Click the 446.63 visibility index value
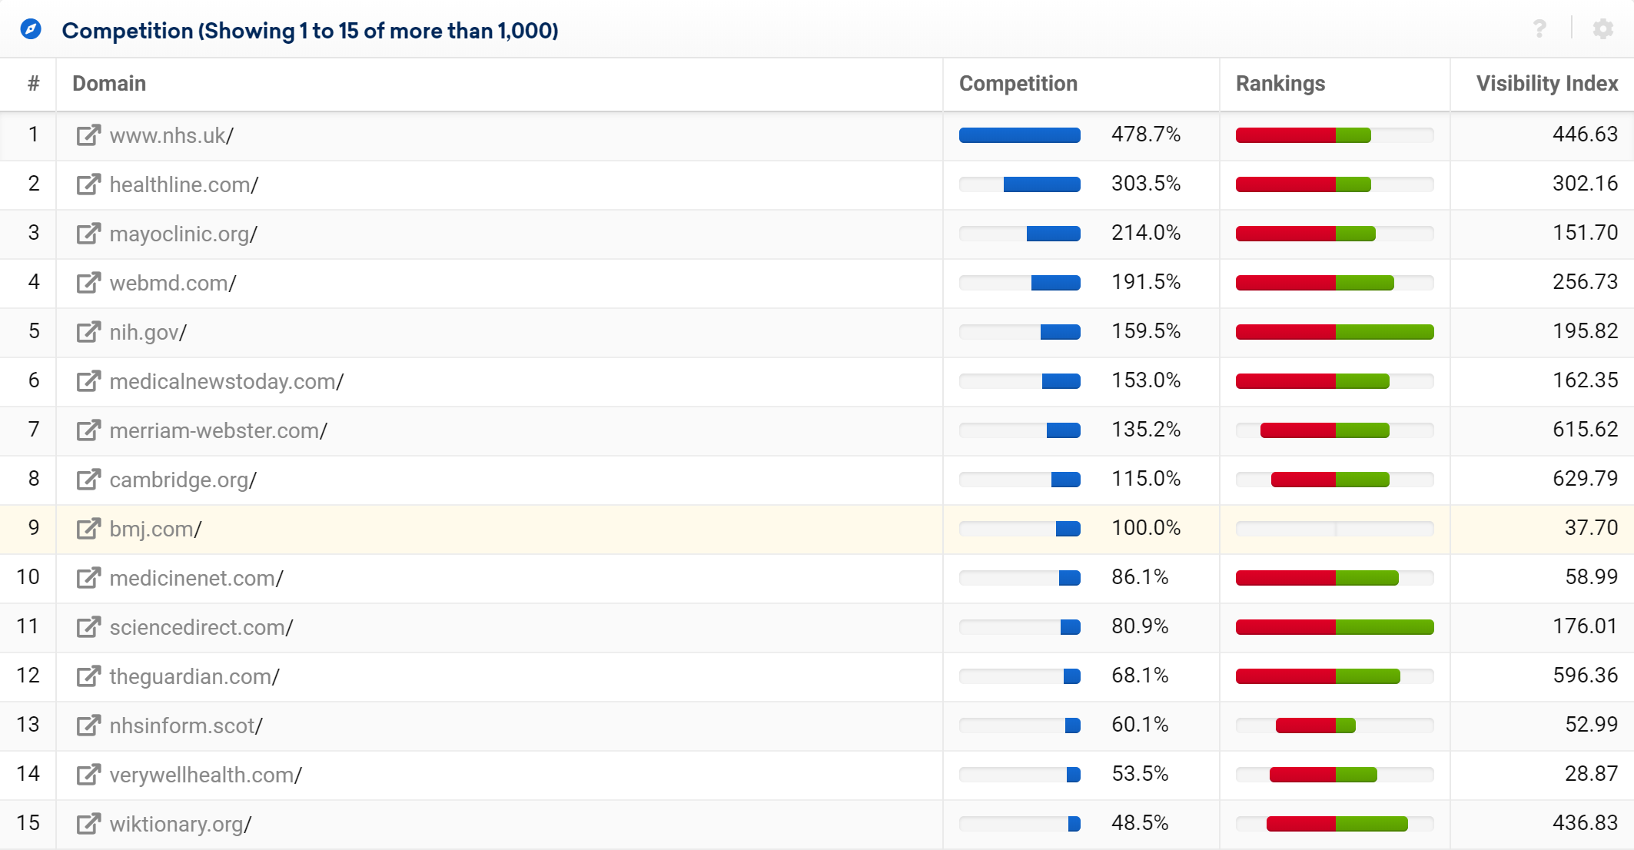The height and width of the screenshot is (850, 1634). [x=1586, y=134]
